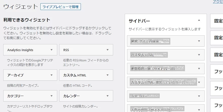Expand the カレンダー widget arrow
Screen dimensions: 223x112
coord(108,96)
